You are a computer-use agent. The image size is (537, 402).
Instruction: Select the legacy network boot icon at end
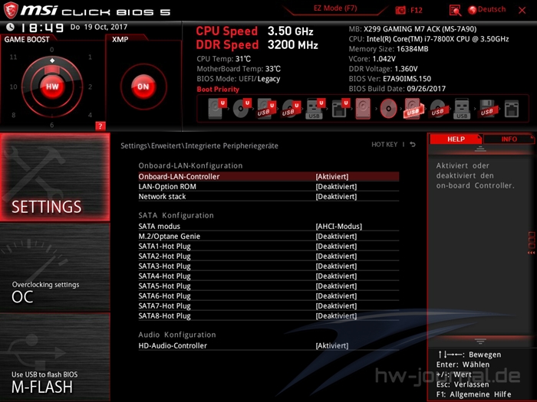512,109
